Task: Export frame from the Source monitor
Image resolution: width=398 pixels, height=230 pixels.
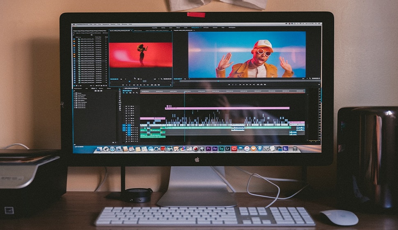Action: pyautogui.click(x=159, y=85)
